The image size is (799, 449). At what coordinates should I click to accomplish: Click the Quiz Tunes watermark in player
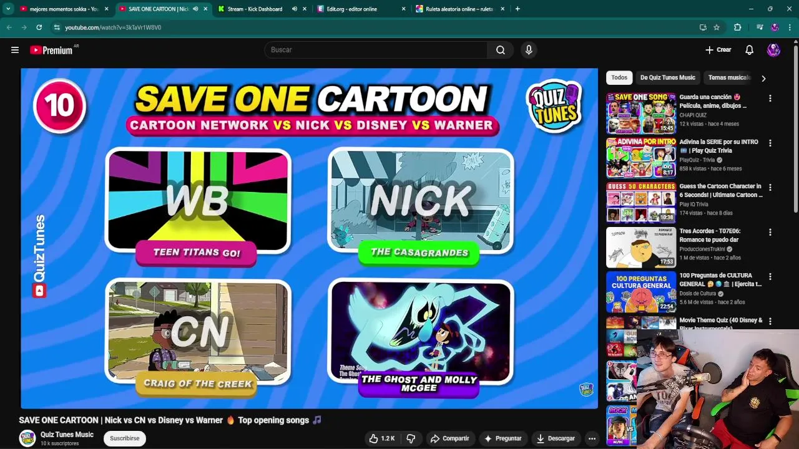pyautogui.click(x=586, y=390)
